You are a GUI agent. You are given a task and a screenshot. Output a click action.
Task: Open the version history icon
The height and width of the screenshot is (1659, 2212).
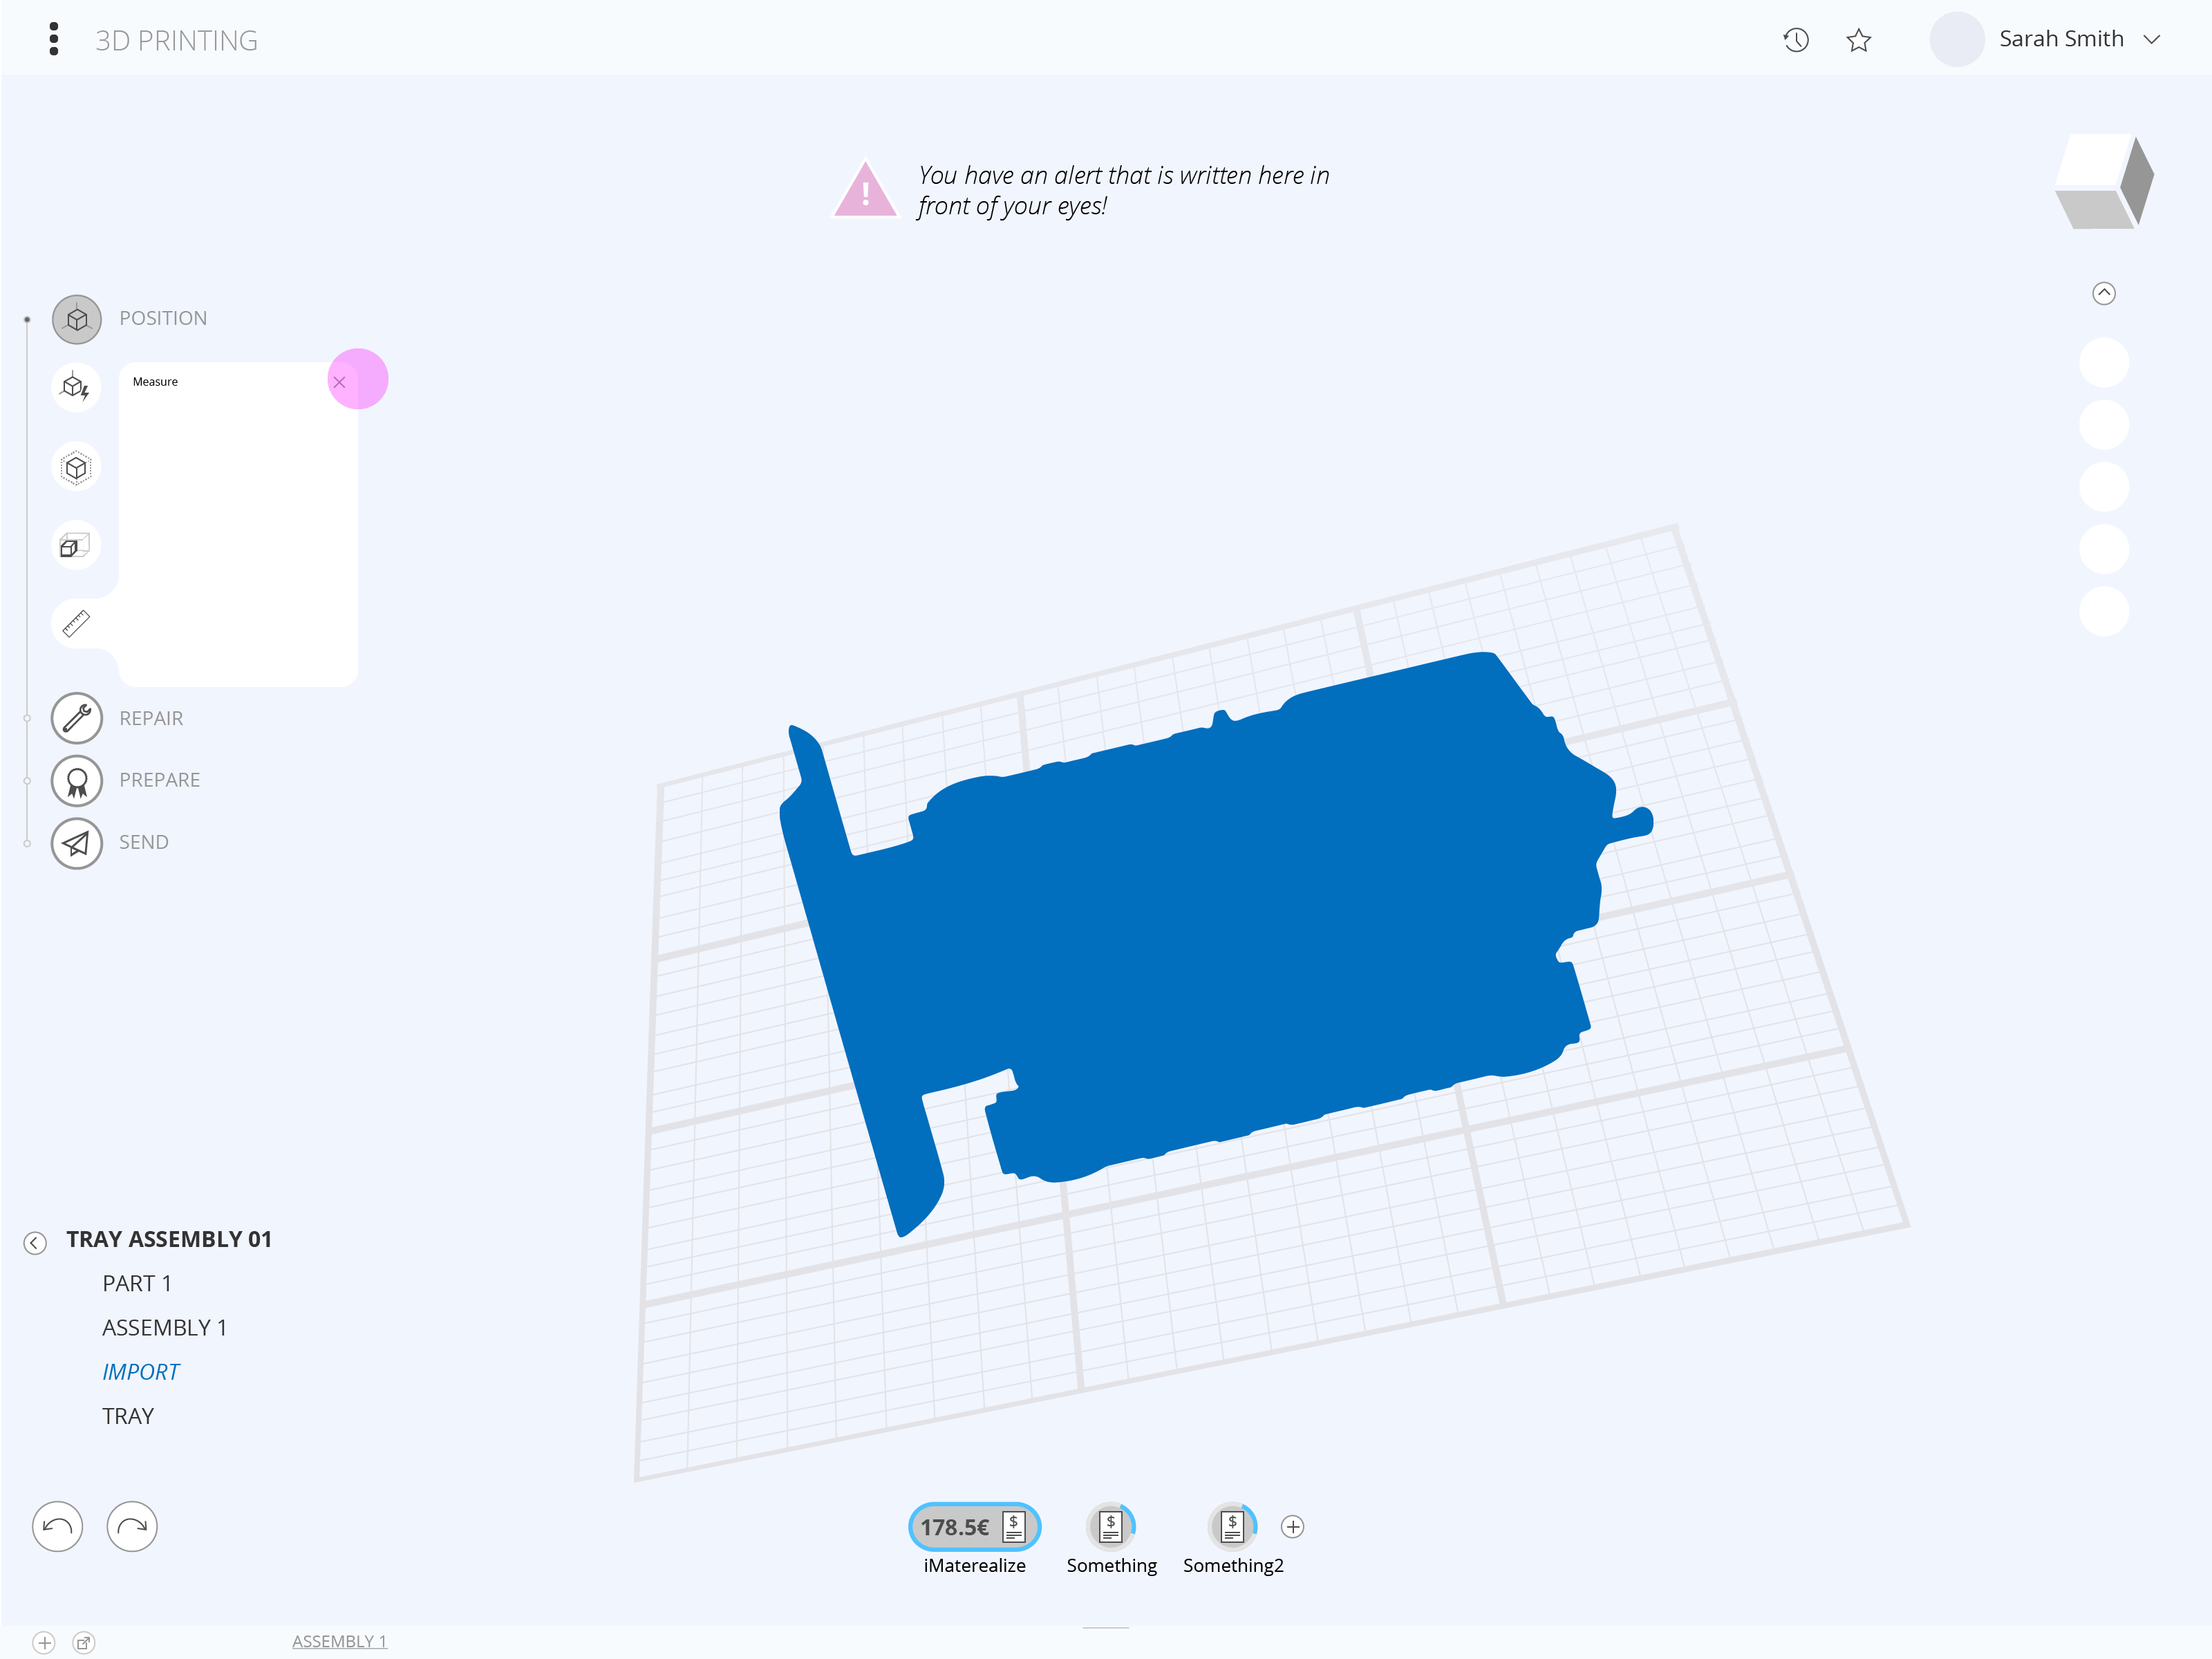pos(1795,40)
